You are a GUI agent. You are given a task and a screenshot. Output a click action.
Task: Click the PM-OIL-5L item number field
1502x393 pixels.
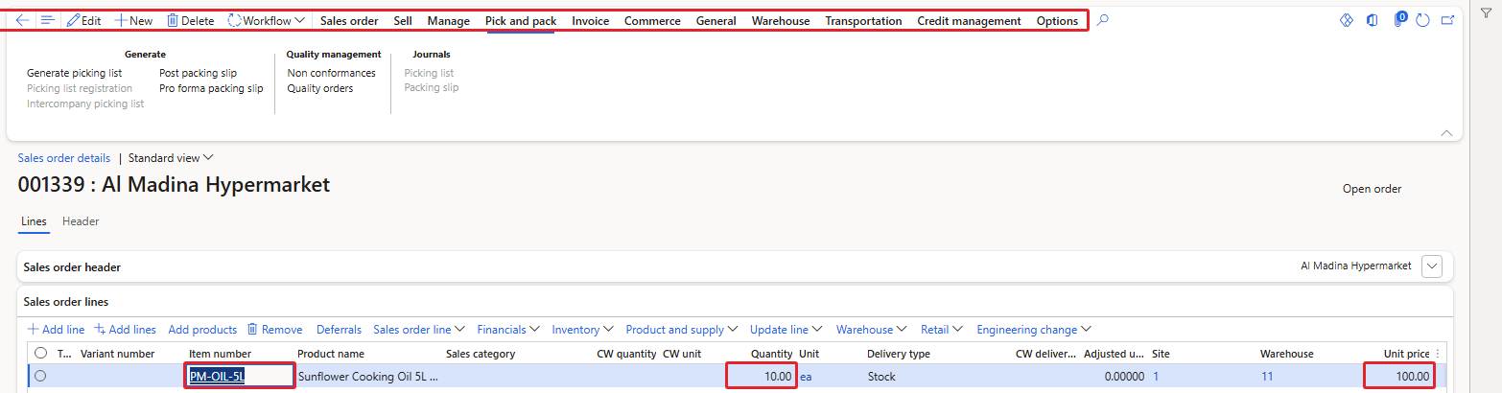pyautogui.click(x=240, y=377)
